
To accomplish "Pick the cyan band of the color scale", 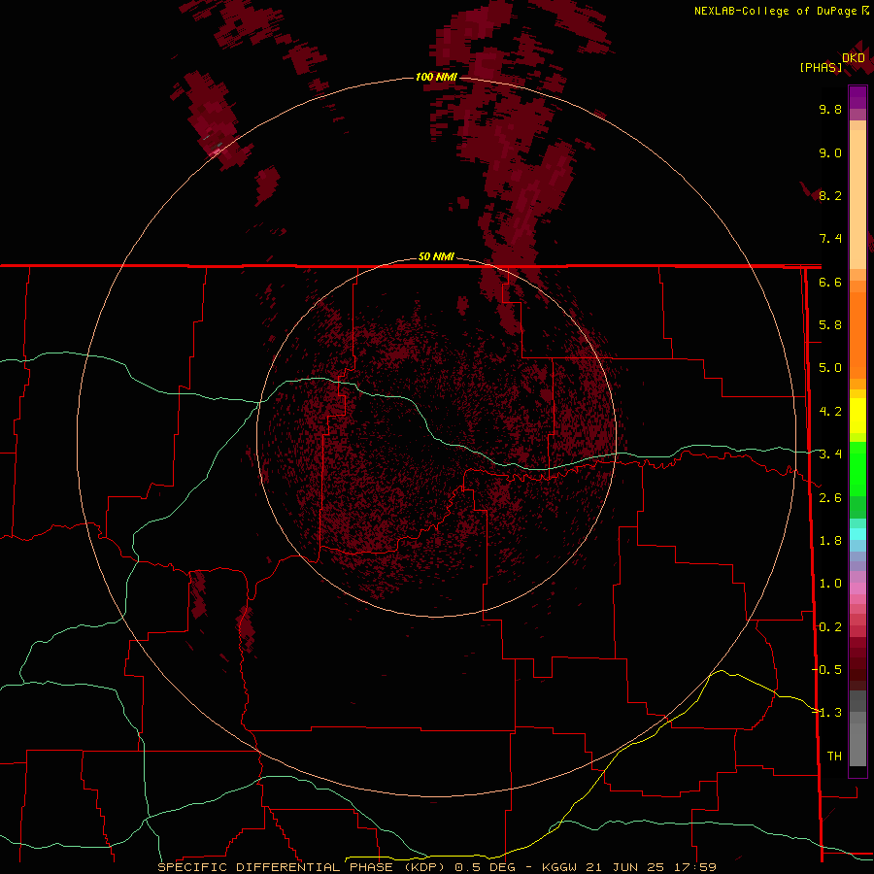I will tap(857, 534).
